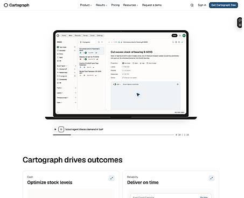Click the Deliver on time heading
Screen dimensions: 244x198
coord(143,182)
